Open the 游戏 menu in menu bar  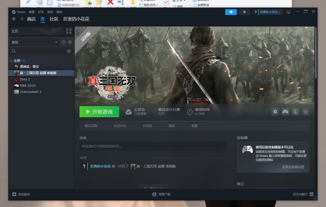pyautogui.click(x=50, y=12)
